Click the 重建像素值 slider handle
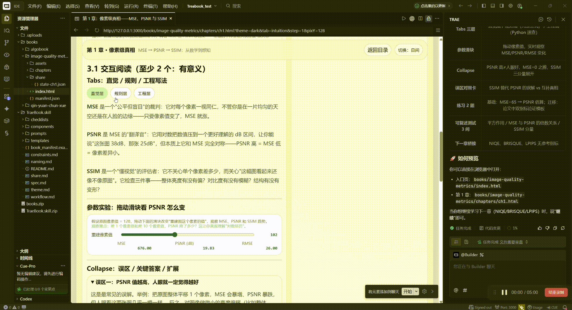This screenshot has height=310, width=572. (175, 235)
